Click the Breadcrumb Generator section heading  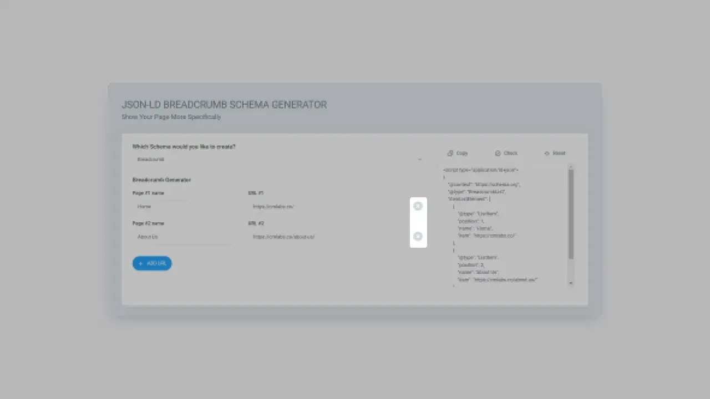pos(161,180)
